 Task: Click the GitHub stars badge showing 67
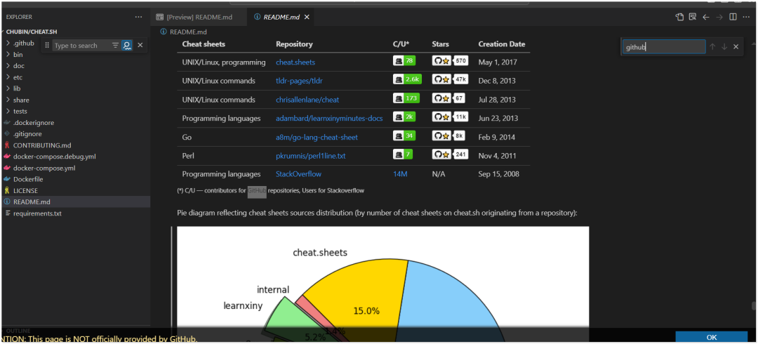(x=448, y=98)
